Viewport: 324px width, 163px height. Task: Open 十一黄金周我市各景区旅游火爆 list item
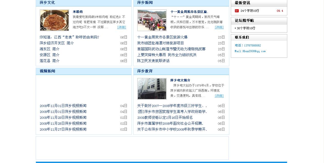pos(162,37)
